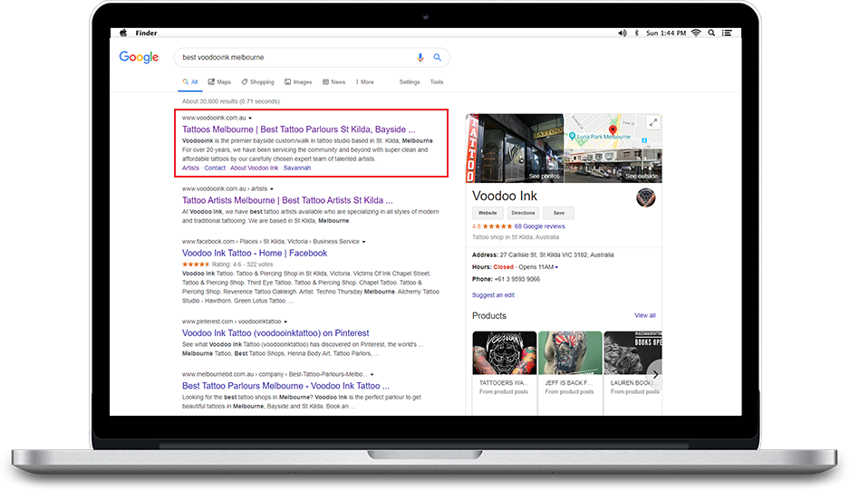
Task: Switch to the Shopping tab
Action: click(257, 82)
